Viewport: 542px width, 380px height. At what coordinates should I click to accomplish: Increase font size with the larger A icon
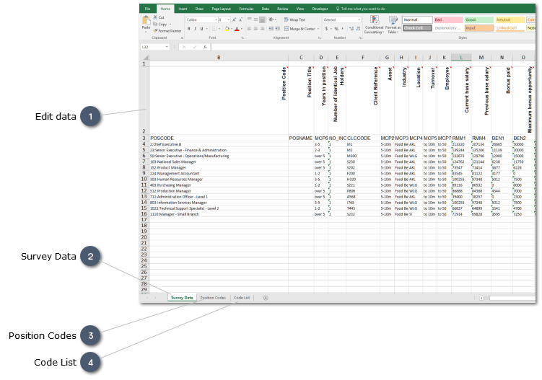(235, 20)
